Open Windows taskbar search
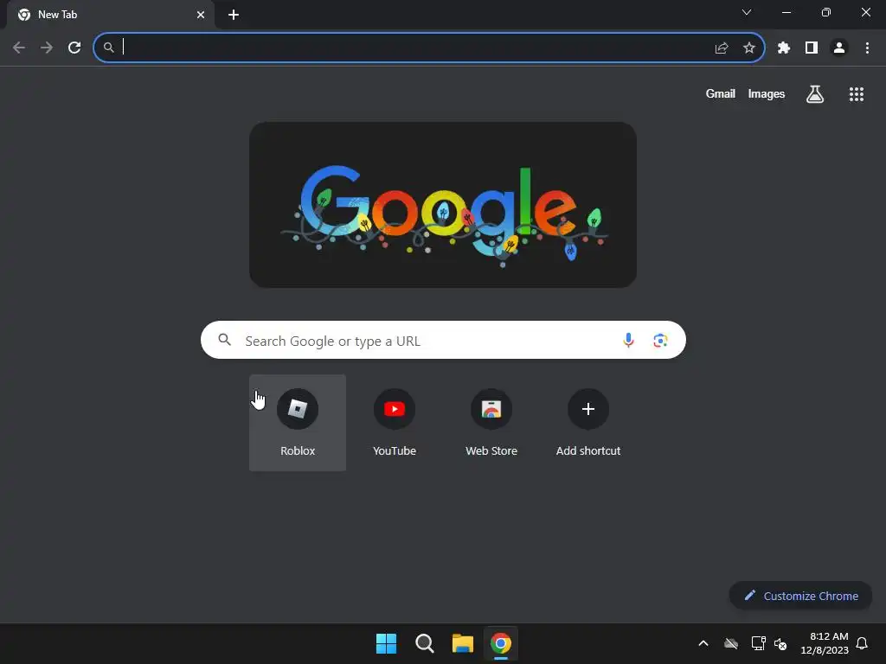Image resolution: width=886 pixels, height=664 pixels. point(424,643)
